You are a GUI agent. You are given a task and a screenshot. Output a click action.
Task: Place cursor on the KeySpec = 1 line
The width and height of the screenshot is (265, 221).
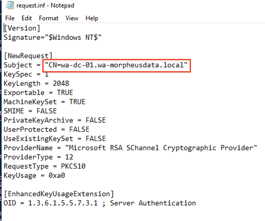pyautogui.click(x=26, y=74)
